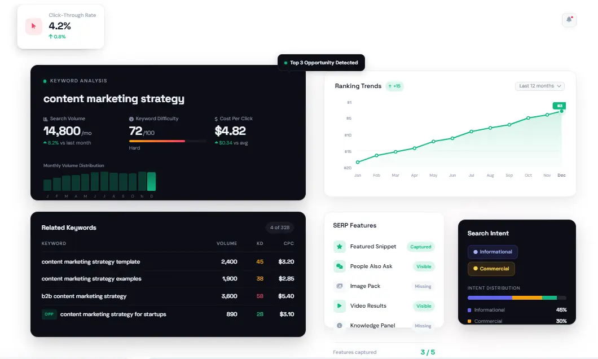Open the notification bell icon
The image size is (598, 359).
point(569,20)
